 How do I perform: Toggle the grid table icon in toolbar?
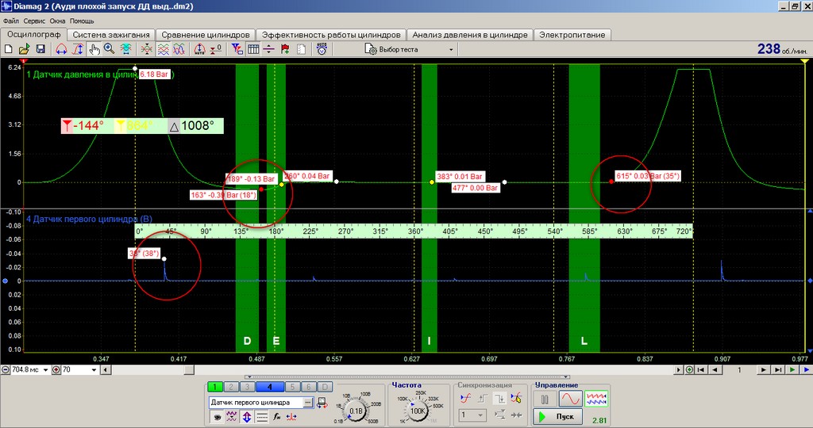253,49
